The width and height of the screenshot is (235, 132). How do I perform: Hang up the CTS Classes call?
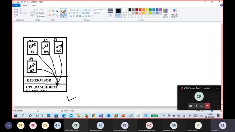tap(207, 106)
